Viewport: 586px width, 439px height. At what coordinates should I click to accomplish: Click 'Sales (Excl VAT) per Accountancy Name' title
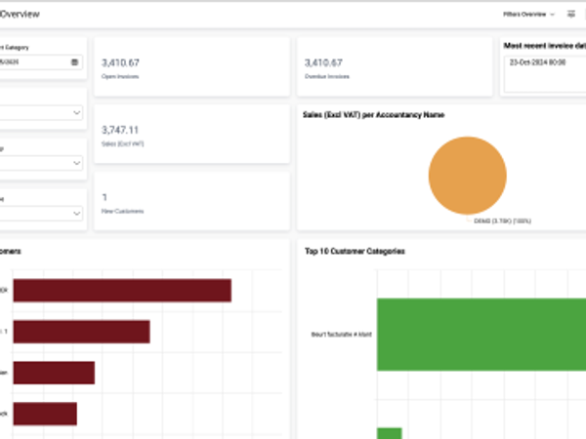(374, 115)
